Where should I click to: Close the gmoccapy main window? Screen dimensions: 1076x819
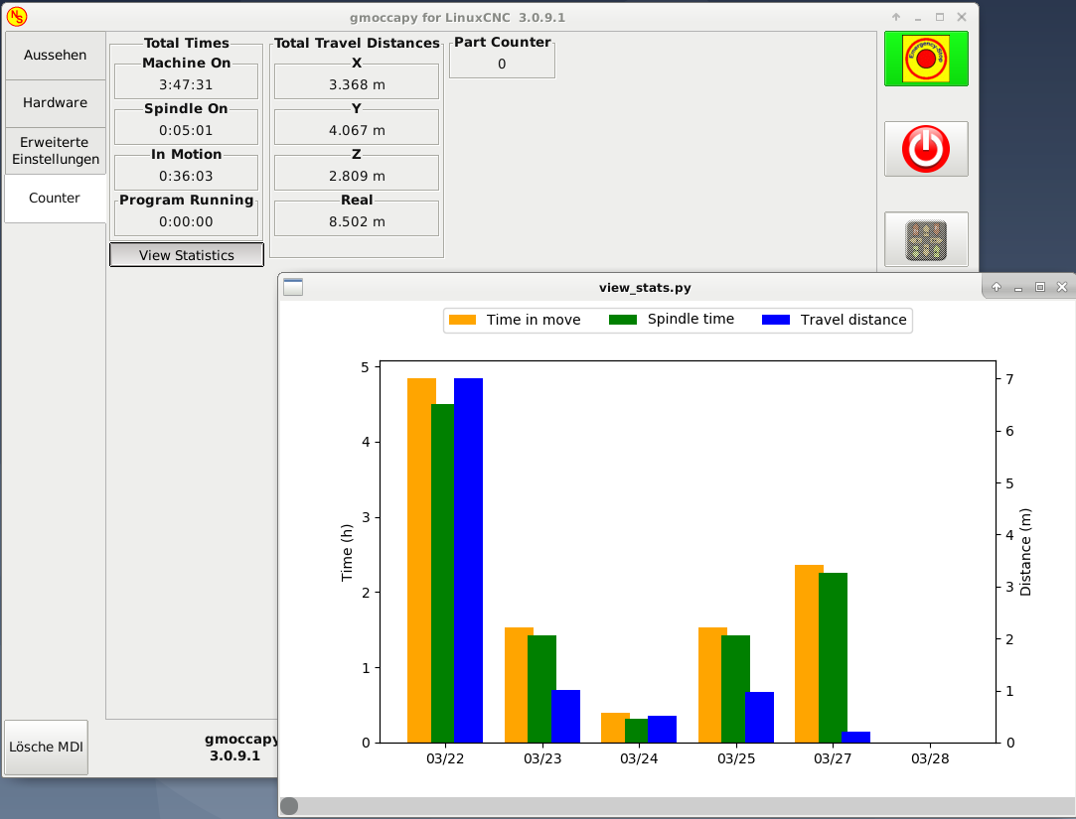[x=962, y=17]
